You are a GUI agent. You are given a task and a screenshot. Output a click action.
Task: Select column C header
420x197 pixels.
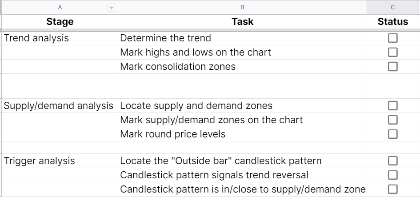393,8
